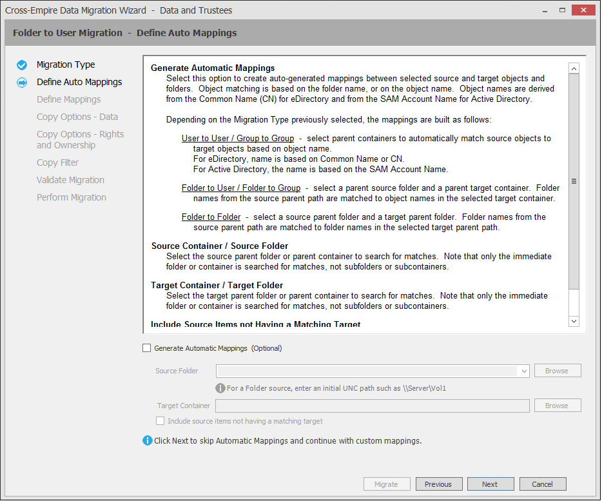Viewport: 602px width, 501px height.
Task: Click the 'Target Container / Target Folder' heading
Action: point(217,286)
